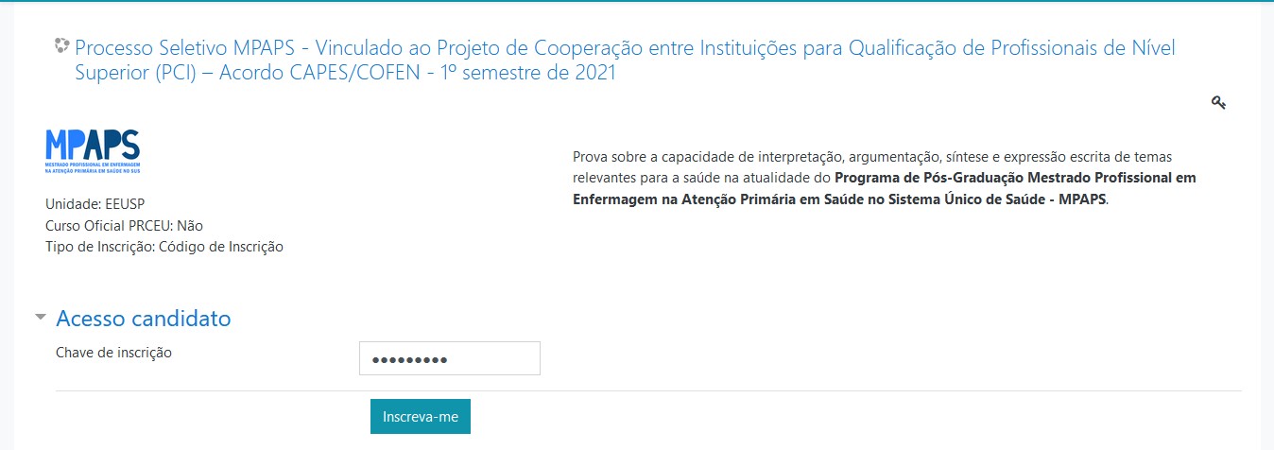The height and width of the screenshot is (450, 1274).
Task: Click the Curso Oficial PRCEU: Não line
Action: coord(124,226)
